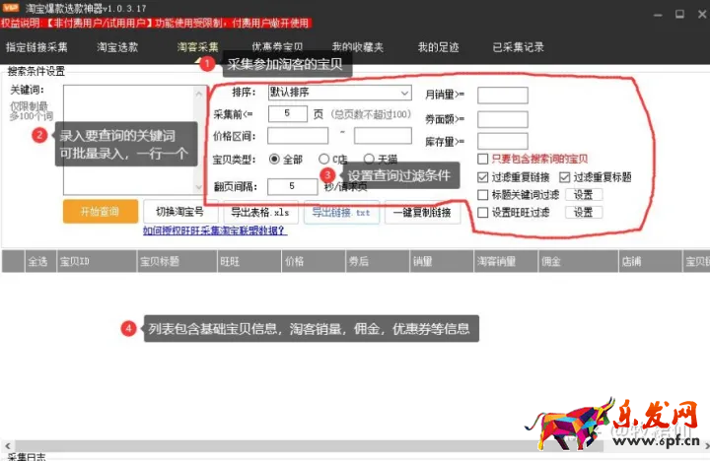Click the 淘客销量 column header

(x=506, y=261)
